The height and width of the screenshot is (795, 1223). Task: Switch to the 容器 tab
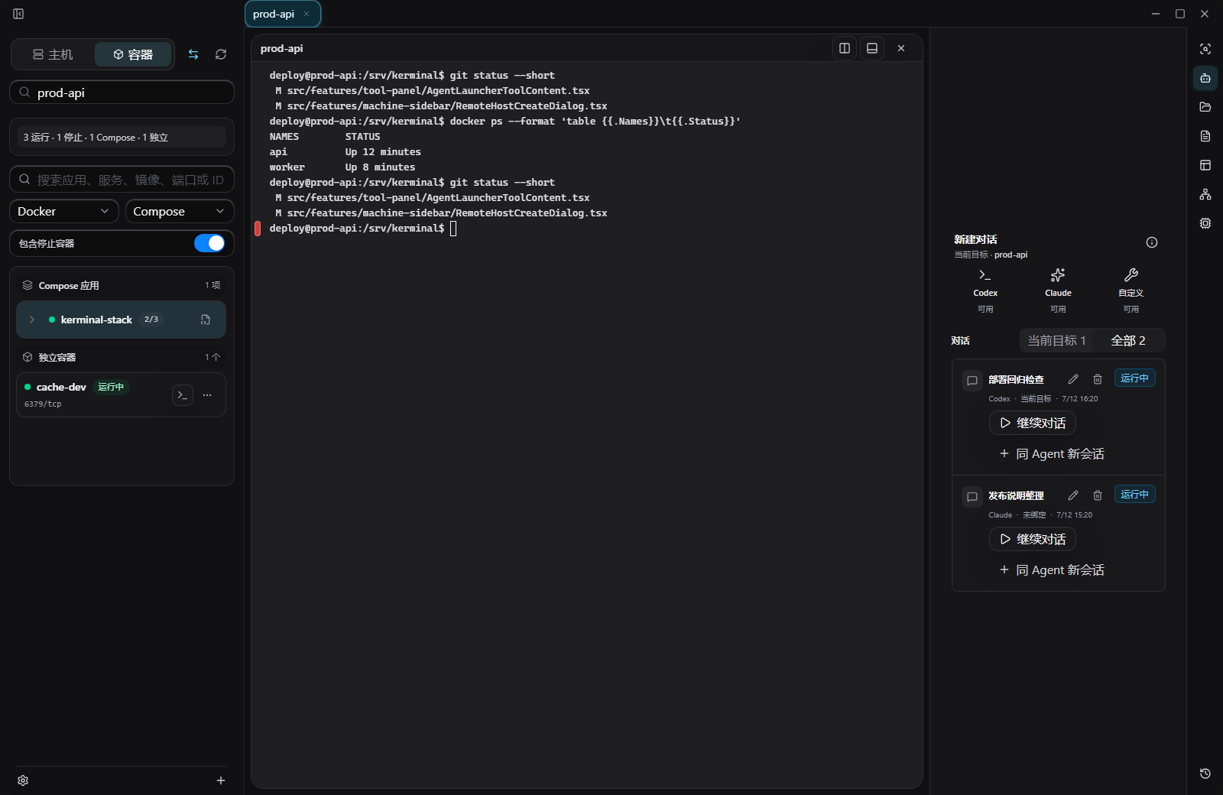[x=133, y=54]
